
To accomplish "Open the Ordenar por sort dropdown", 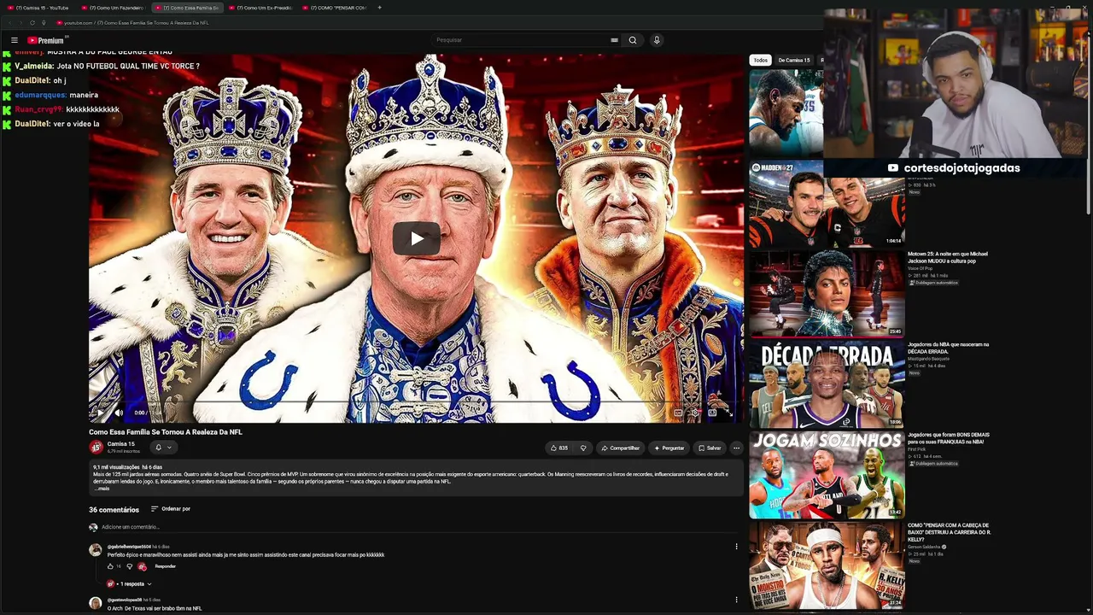I will (171, 509).
